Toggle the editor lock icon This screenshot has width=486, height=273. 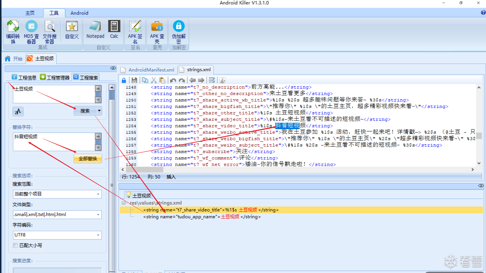(124, 80)
